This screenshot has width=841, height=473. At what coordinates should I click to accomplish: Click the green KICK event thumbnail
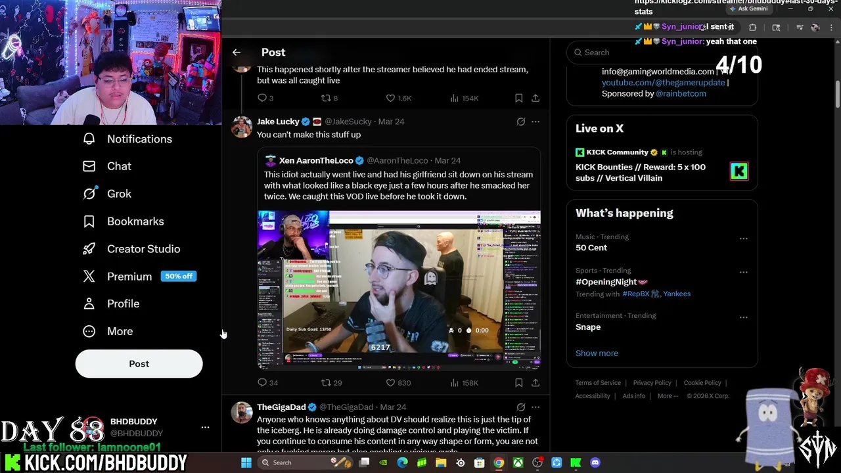click(x=739, y=171)
